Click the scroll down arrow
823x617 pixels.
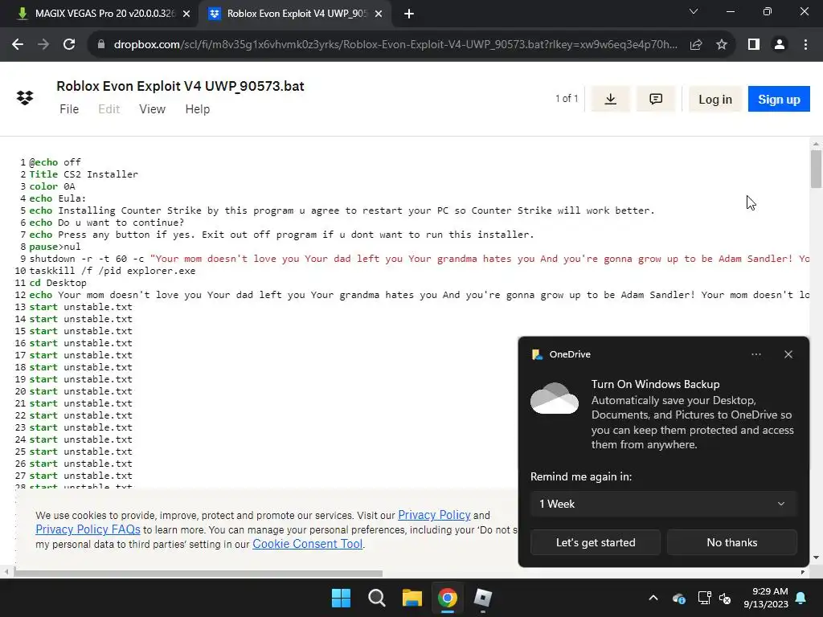816,558
